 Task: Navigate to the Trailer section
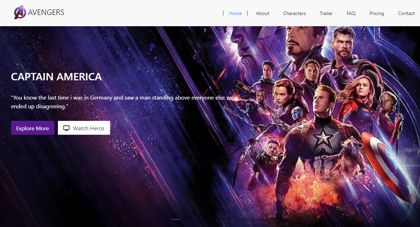pos(326,13)
